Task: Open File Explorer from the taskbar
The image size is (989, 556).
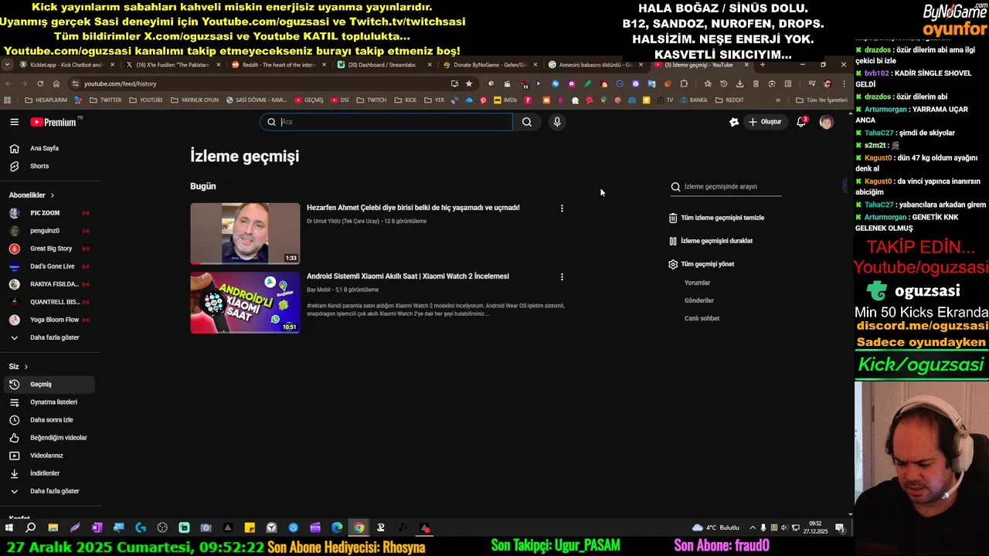Action: tap(53, 528)
